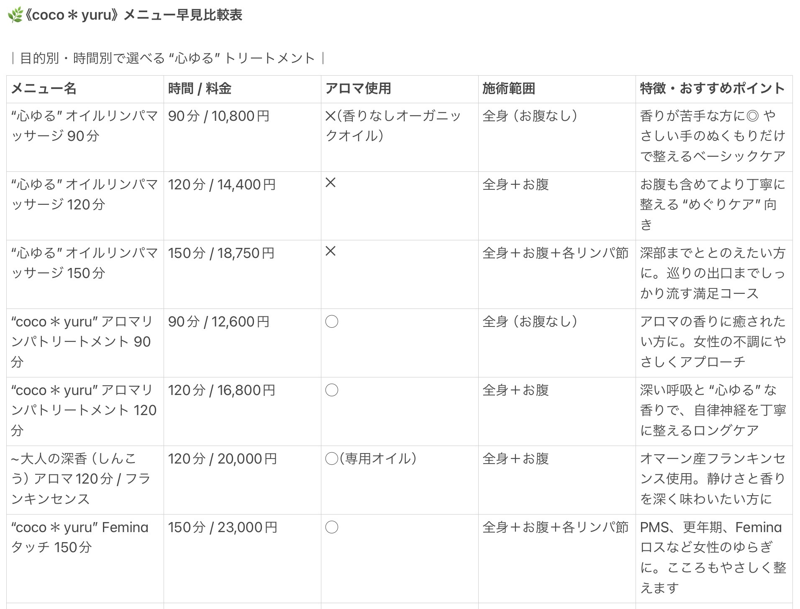Click the アロマ使用 column header
Viewport: 800px width, 609px height.
358,89
